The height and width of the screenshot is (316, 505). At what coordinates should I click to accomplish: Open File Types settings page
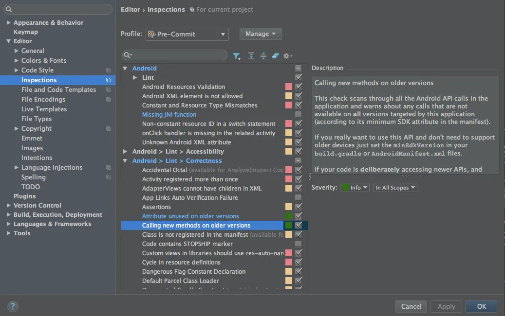pos(37,119)
